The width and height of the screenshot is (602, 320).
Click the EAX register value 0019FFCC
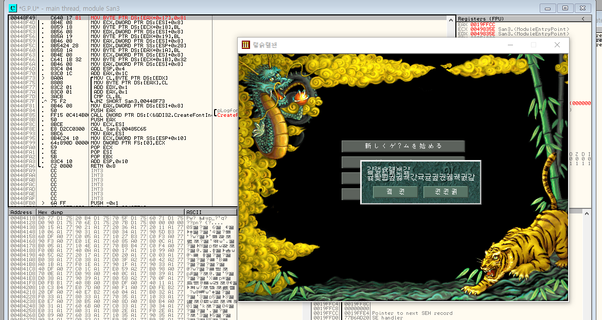pyautogui.click(x=483, y=25)
